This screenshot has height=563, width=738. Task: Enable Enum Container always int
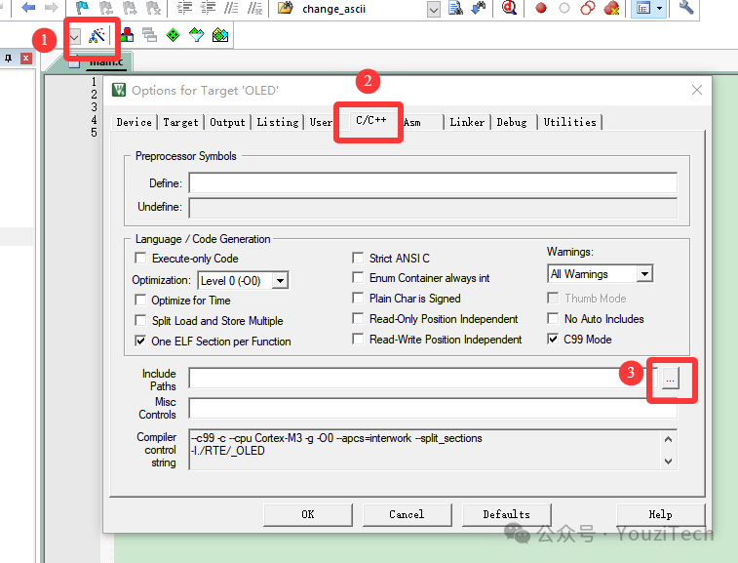coord(358,278)
